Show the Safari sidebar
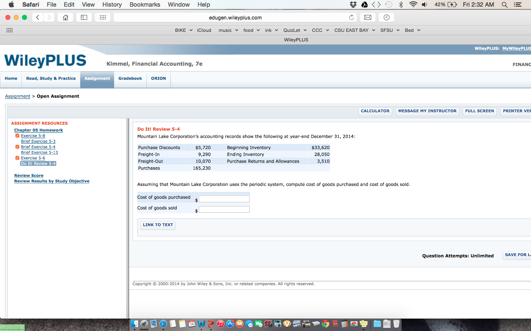531x331 pixels. coord(84,17)
